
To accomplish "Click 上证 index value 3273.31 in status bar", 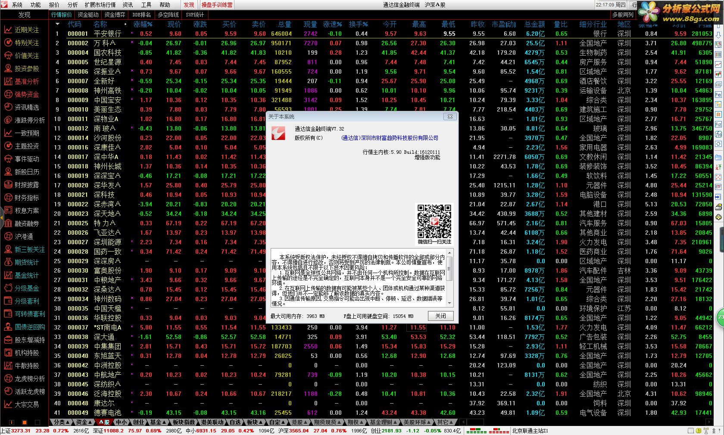I will tap(21, 431).
